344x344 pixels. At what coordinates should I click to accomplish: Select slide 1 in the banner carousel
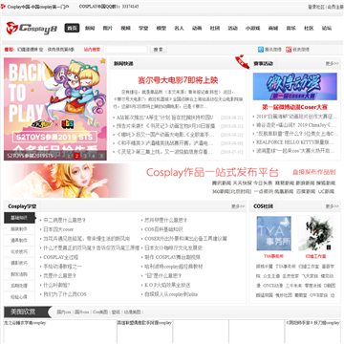tap(68, 156)
